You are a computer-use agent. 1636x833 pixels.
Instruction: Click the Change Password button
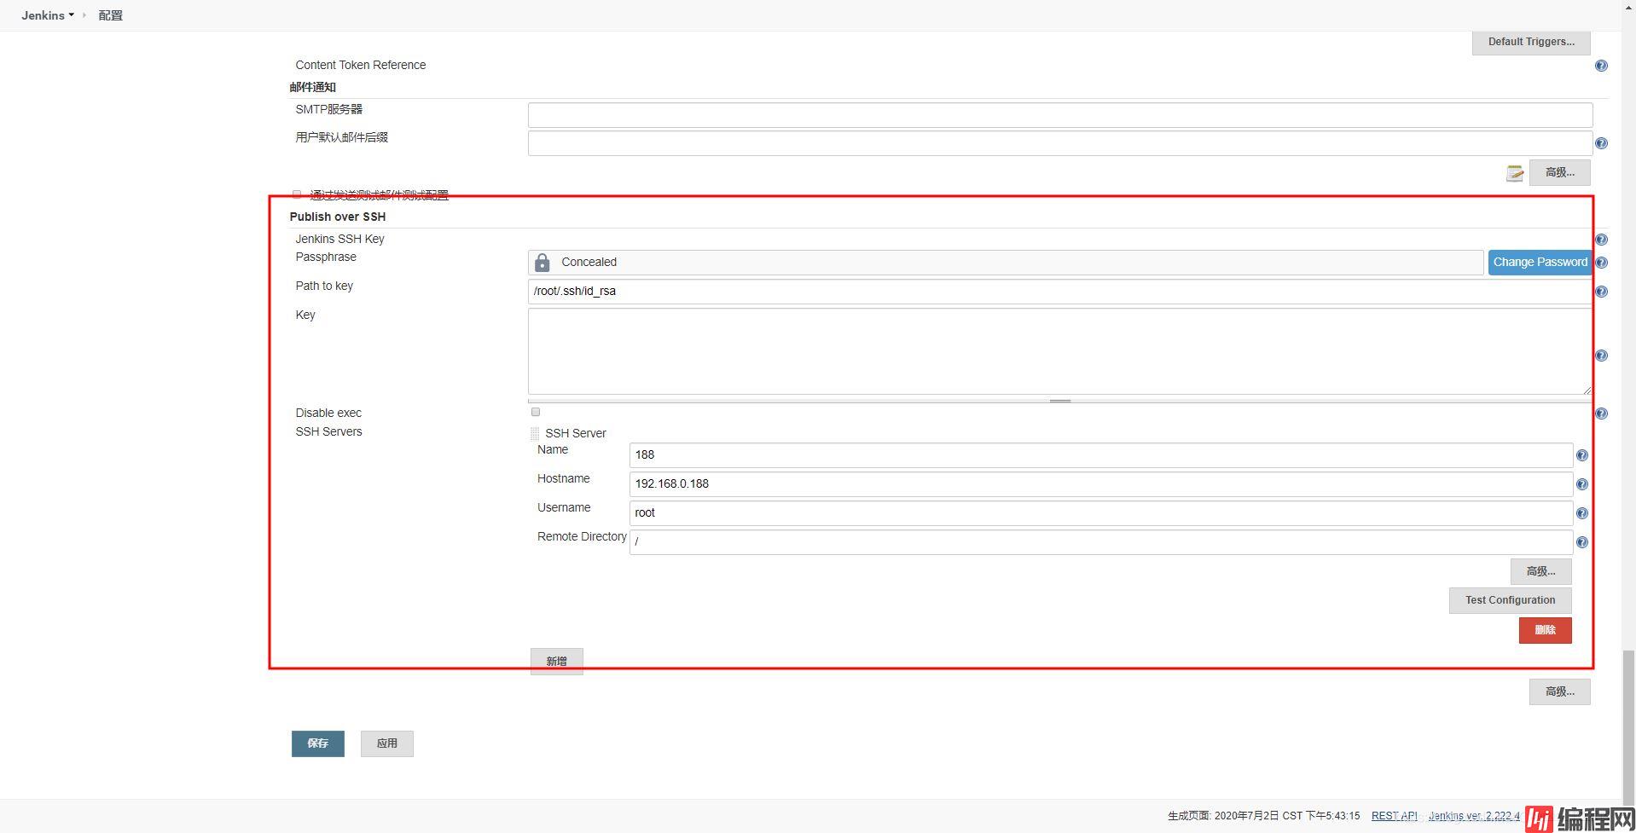1540,262
